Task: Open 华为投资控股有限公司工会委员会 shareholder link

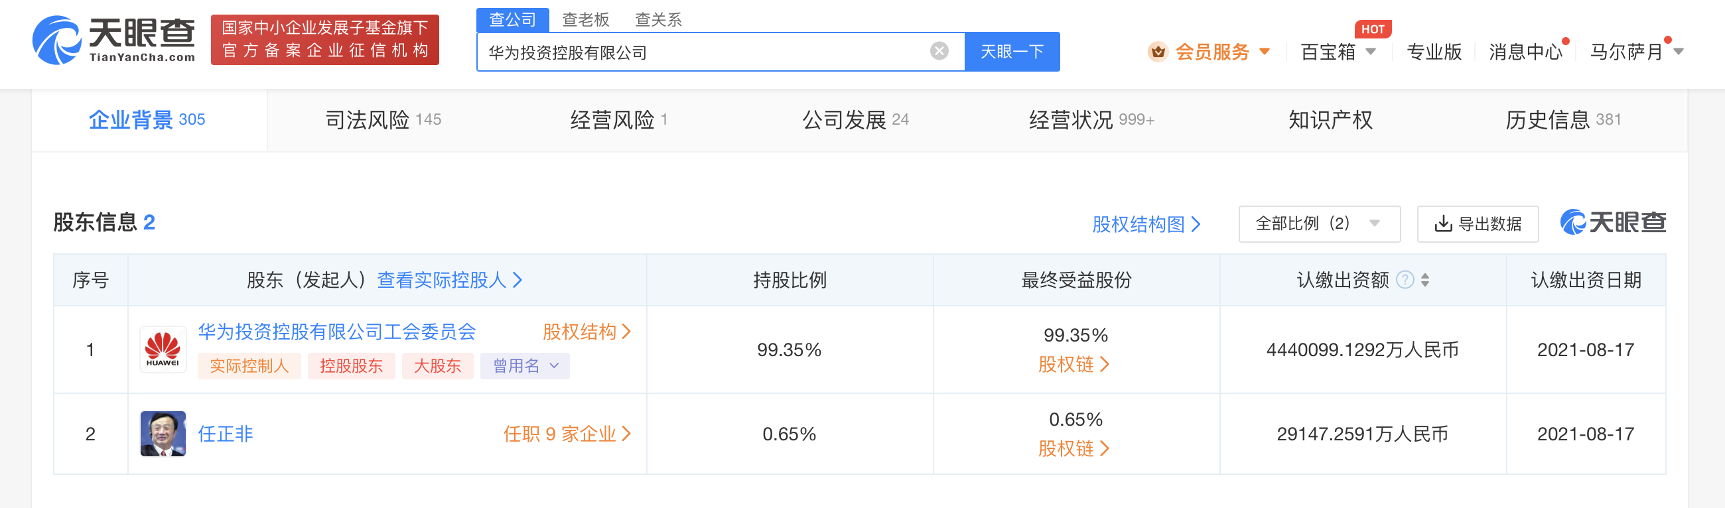Action: coord(337,332)
